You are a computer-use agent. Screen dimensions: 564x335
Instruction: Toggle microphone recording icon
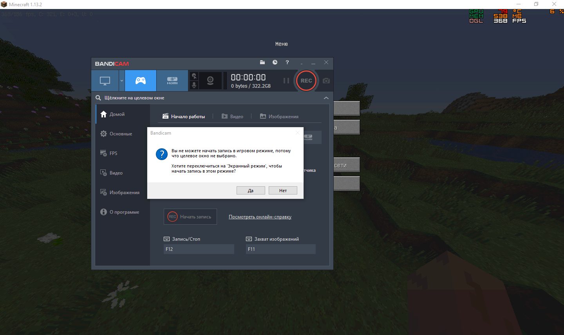194,85
